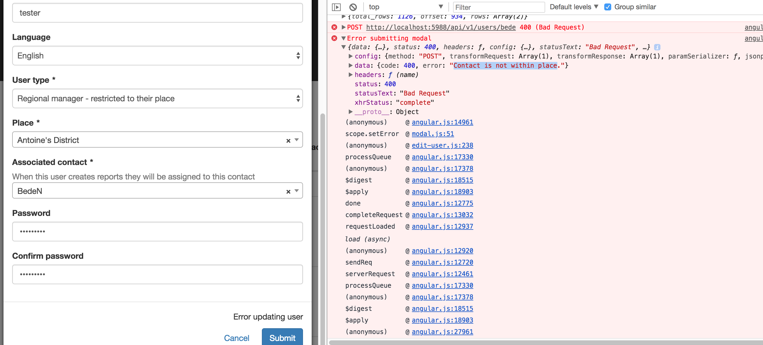Open the User type dropdown

(x=157, y=98)
